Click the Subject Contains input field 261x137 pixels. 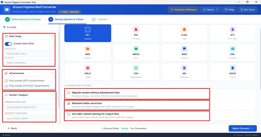tap(29, 118)
